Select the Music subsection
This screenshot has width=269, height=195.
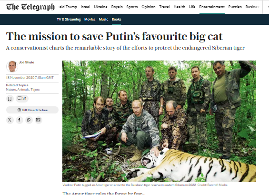tap(103, 20)
